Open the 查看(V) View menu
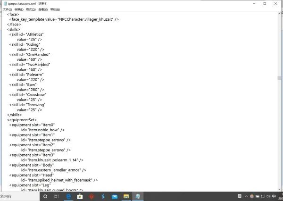 (42, 9)
